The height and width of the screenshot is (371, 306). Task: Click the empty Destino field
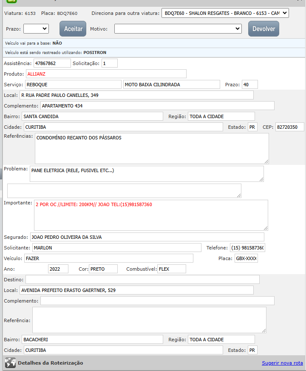click(x=142, y=279)
